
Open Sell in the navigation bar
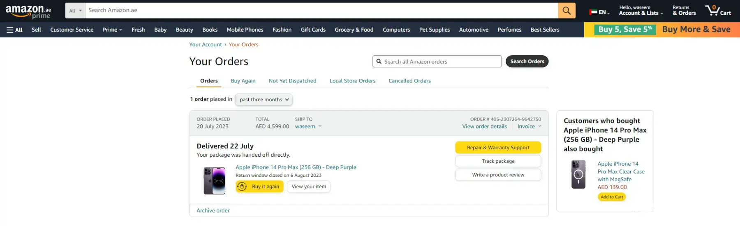36,30
